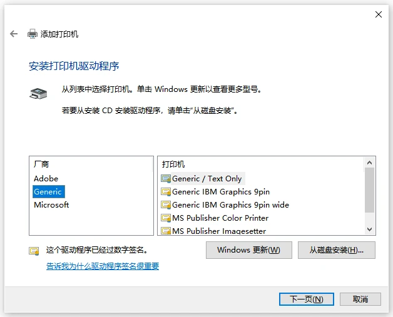Click the icon of Generic IBM Graphics 9pin
393x317 pixels.
[x=166, y=192]
